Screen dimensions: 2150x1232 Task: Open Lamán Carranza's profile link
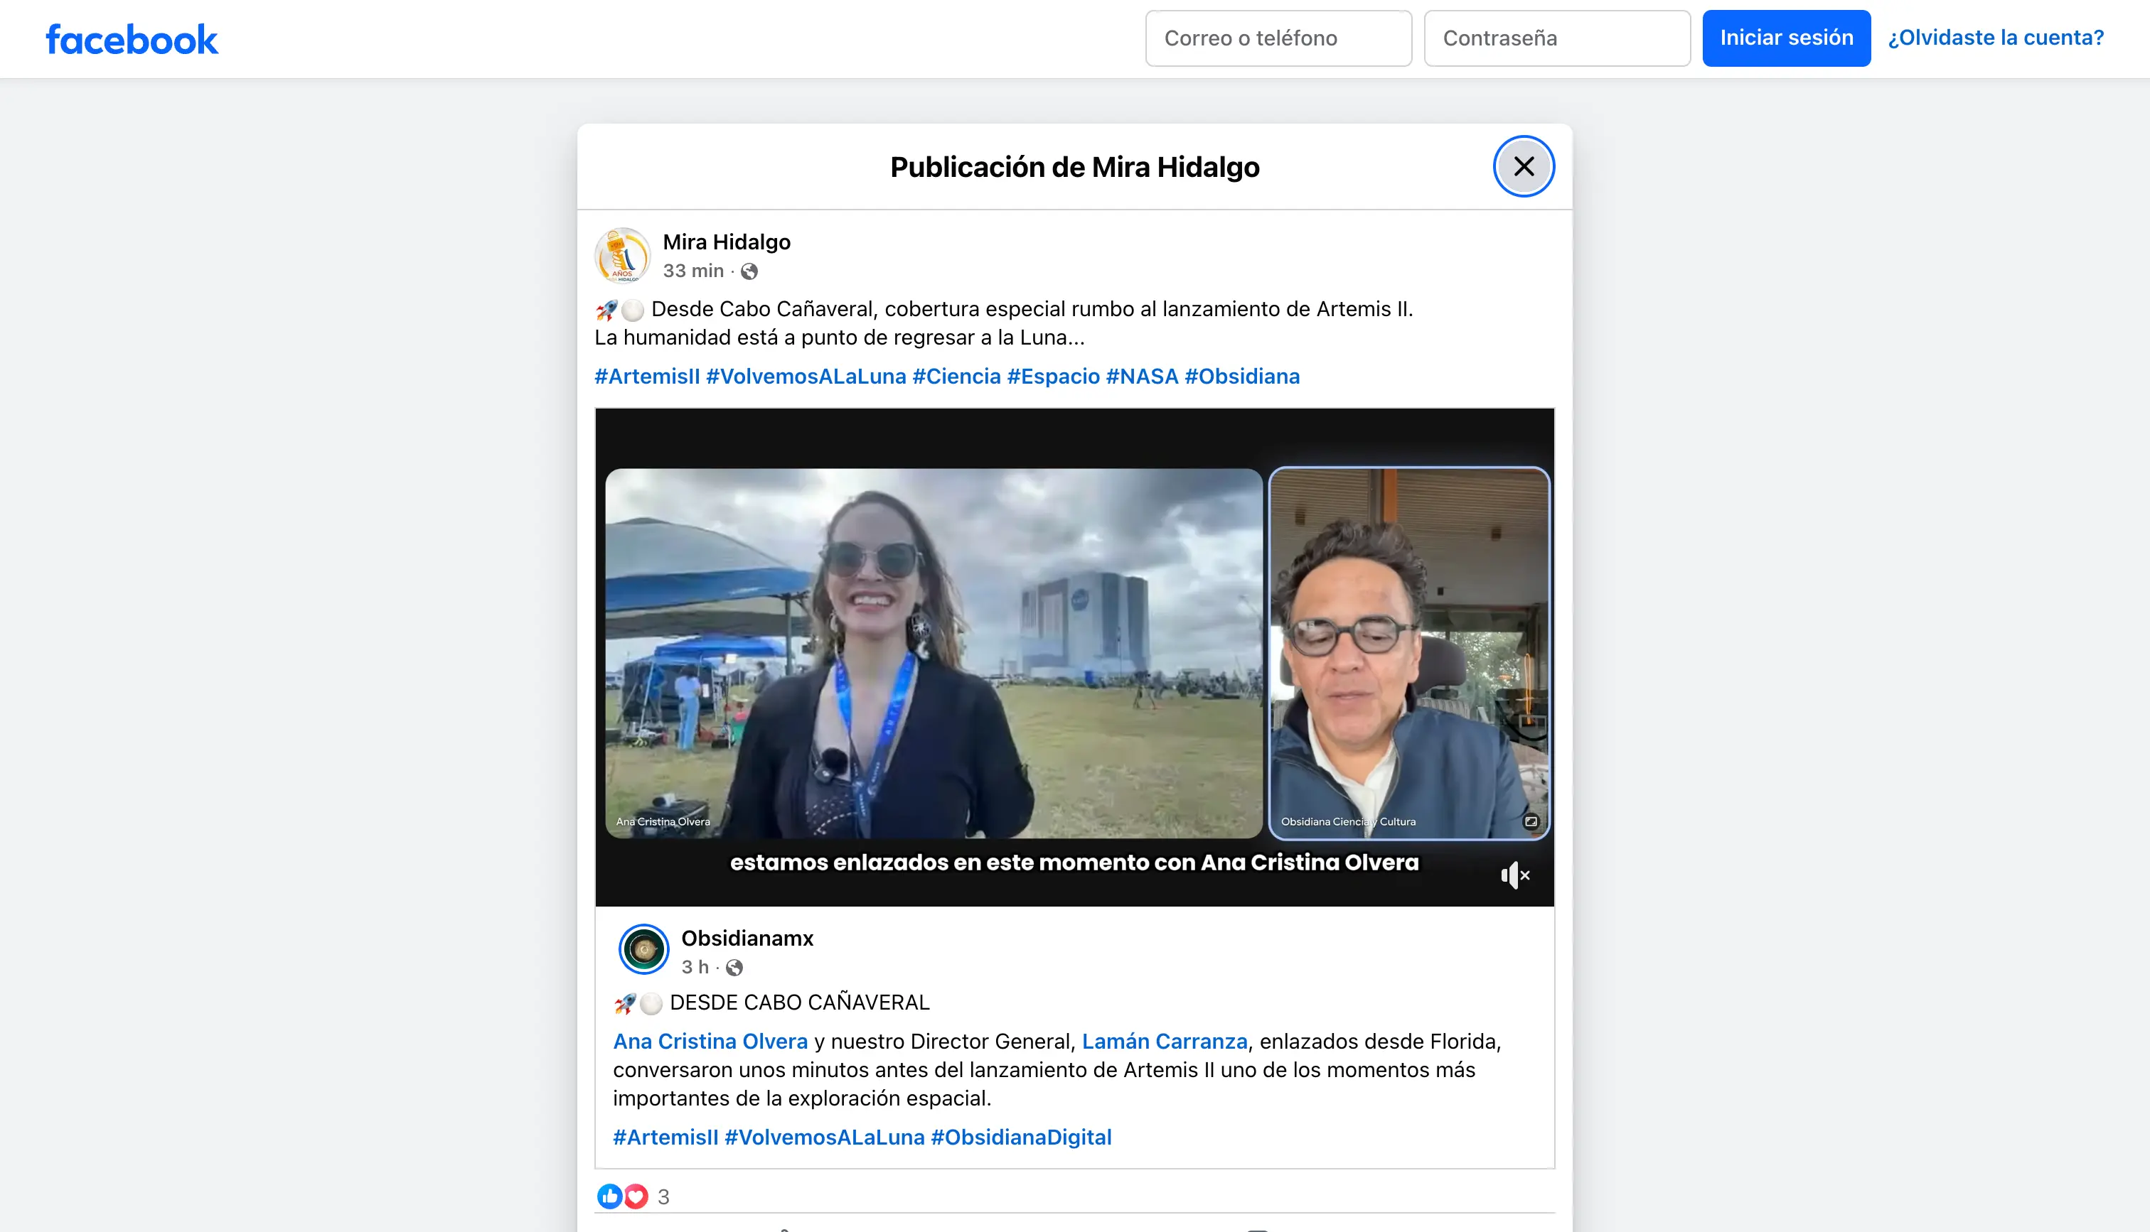[1164, 1041]
